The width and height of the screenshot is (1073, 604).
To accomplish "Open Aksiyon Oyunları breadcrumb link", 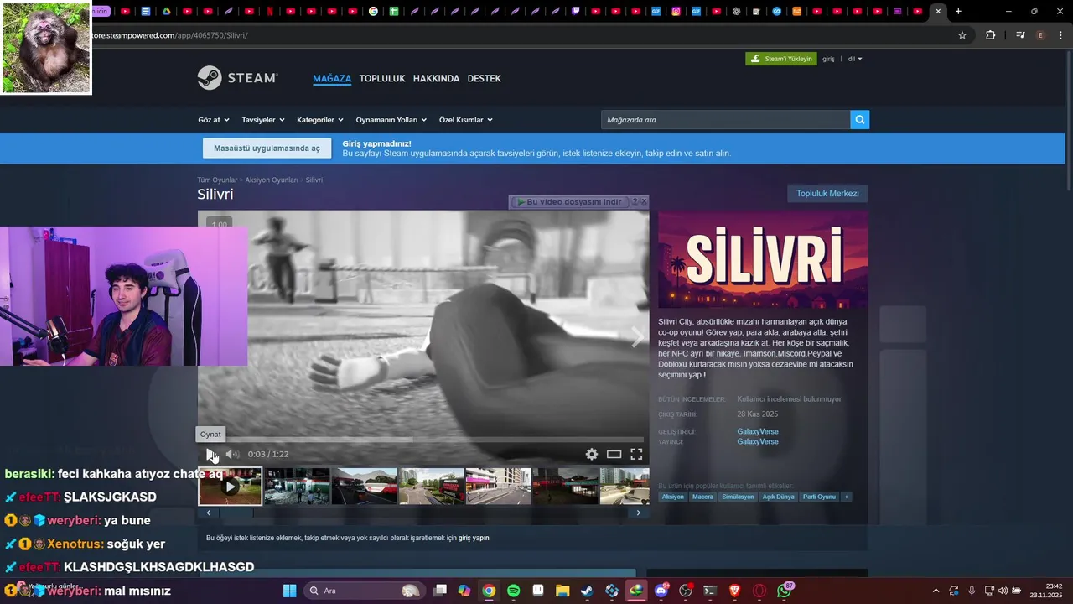I will point(272,180).
